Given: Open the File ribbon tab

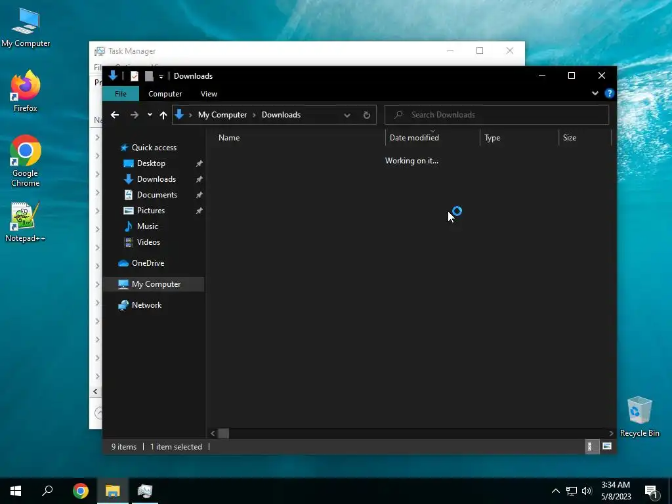Looking at the screenshot, I should click(121, 93).
